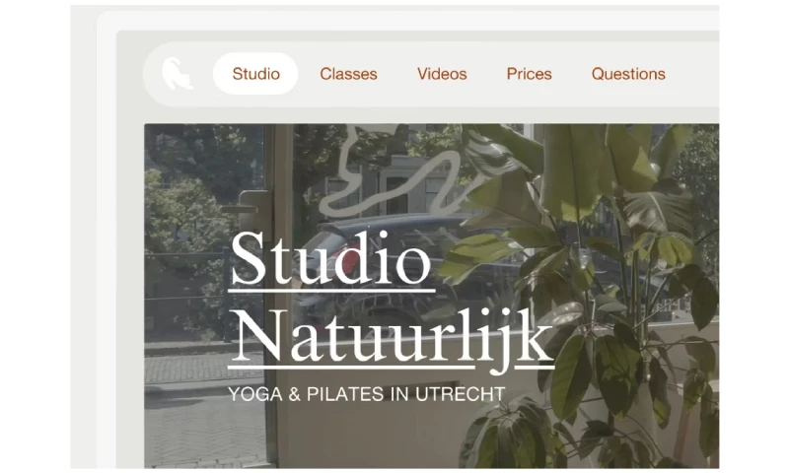Click the small leafy plant at bottom

[x=503, y=435]
